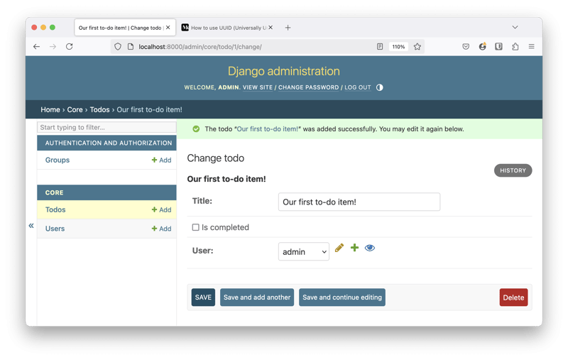Click the SAVE button

(203, 298)
